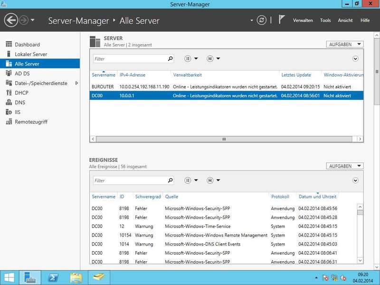Select IIS in the navigation pane
This screenshot has width=380, height=285.
point(18,112)
